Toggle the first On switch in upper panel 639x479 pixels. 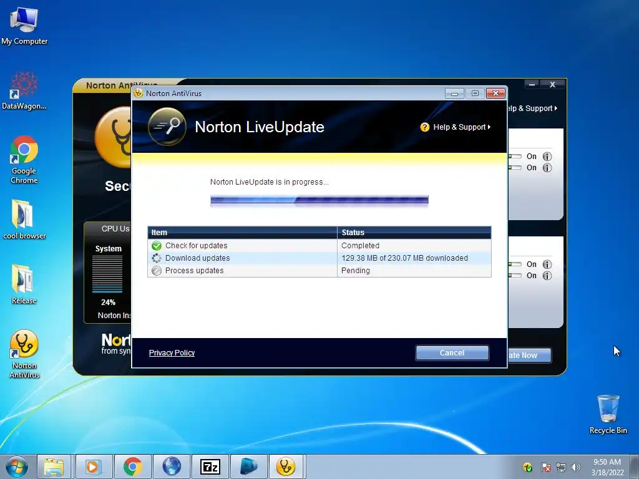pos(515,157)
